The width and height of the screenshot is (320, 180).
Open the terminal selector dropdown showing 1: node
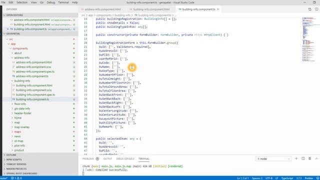coord(273,159)
